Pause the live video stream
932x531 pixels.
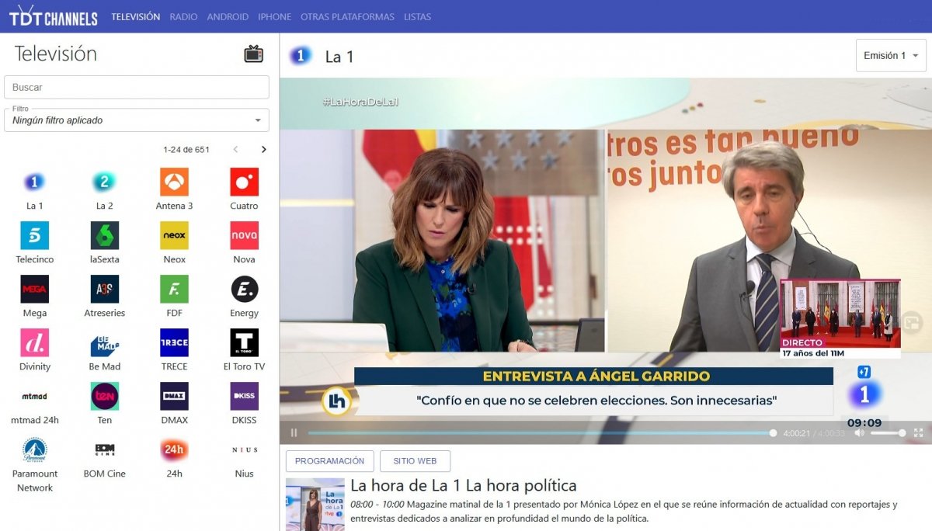point(294,433)
